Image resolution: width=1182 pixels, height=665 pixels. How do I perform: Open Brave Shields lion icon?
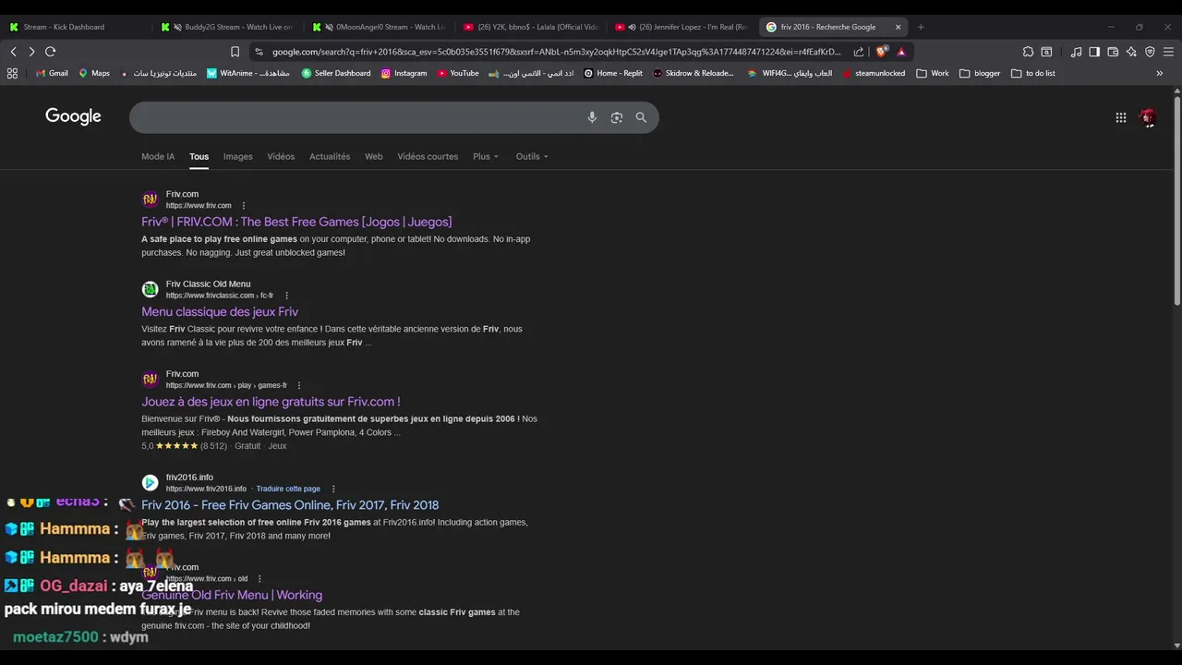[883, 52]
